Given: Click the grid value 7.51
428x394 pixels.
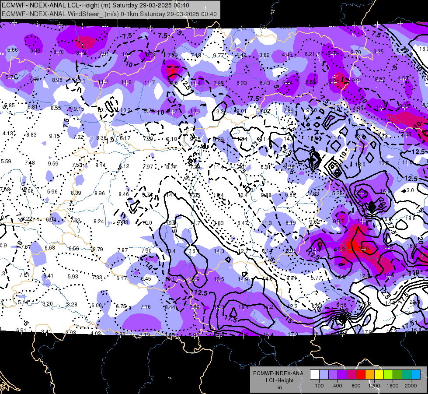Looking at the screenshot, I should 104,54.
